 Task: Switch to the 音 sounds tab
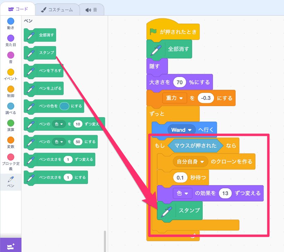coord(91,10)
